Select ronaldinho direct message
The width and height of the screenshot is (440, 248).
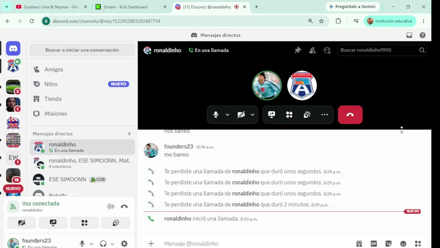point(82,147)
